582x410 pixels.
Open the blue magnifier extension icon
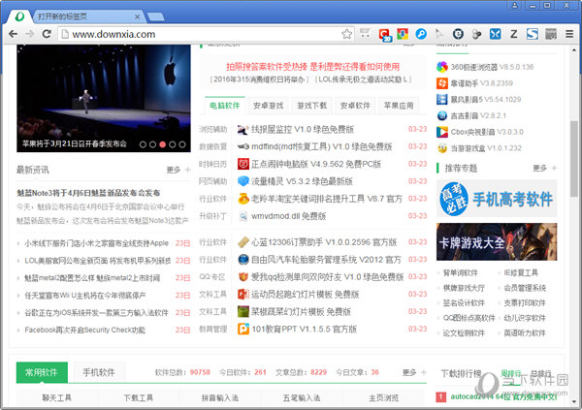point(421,34)
